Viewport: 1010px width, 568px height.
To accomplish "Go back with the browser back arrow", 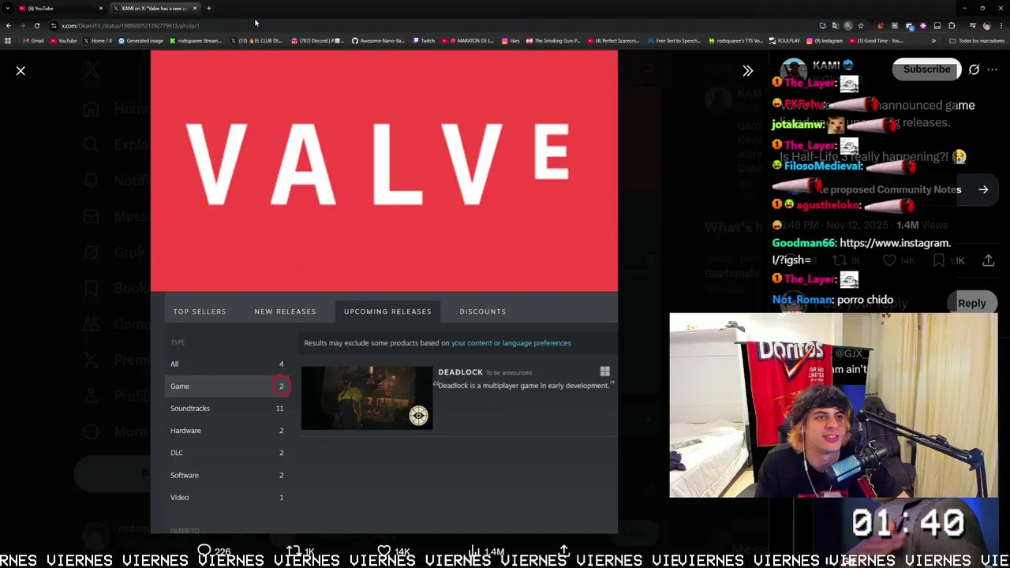I will coord(9,25).
